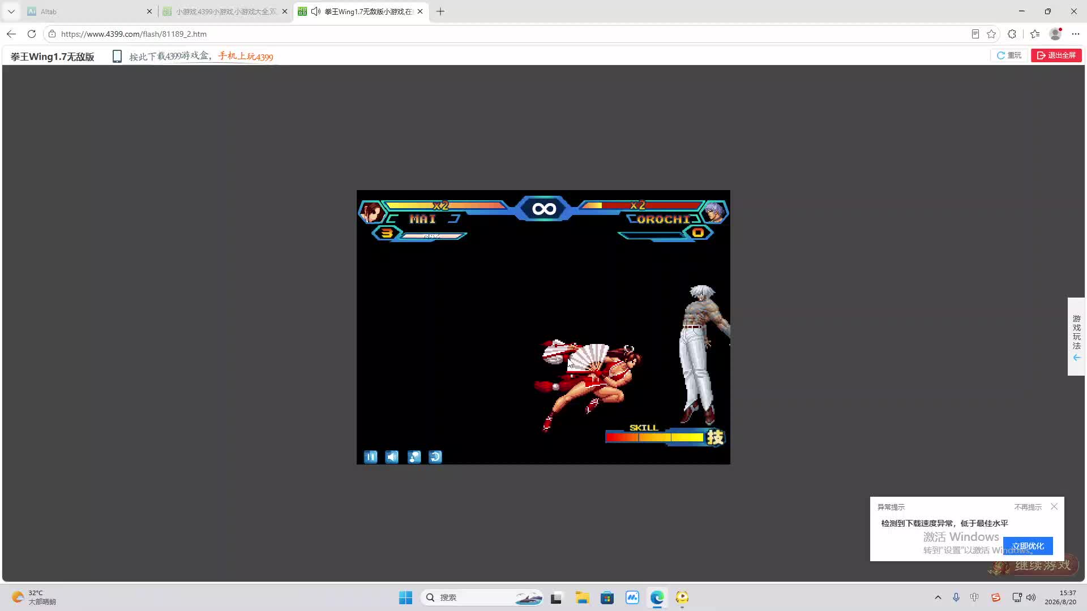Show hidden system tray icons
This screenshot has height=611, width=1087.
point(938,597)
